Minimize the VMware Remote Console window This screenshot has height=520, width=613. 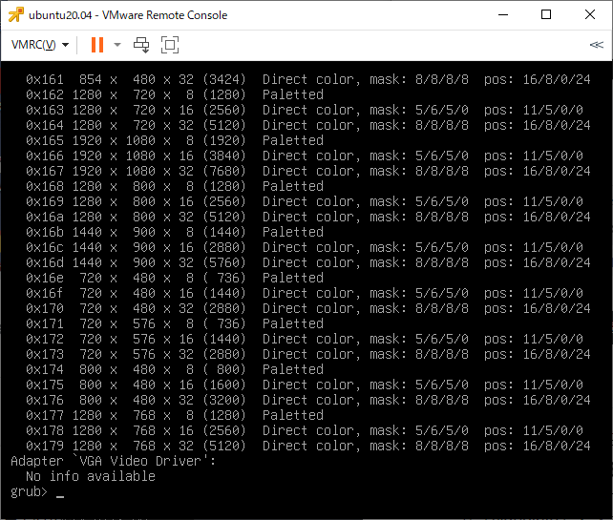(x=503, y=15)
